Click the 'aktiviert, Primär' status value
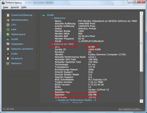Viewport: 147px width, 113px height. point(87,29)
